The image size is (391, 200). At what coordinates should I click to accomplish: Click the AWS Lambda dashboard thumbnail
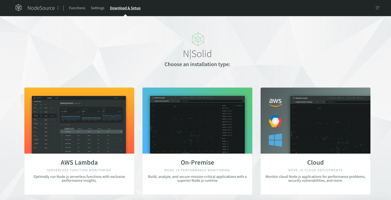(x=79, y=121)
